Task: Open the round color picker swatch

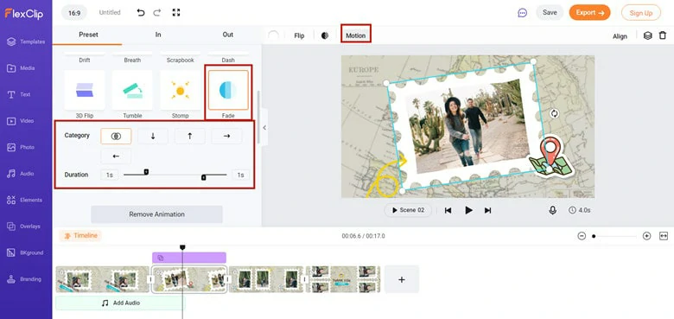Action: coord(273,35)
